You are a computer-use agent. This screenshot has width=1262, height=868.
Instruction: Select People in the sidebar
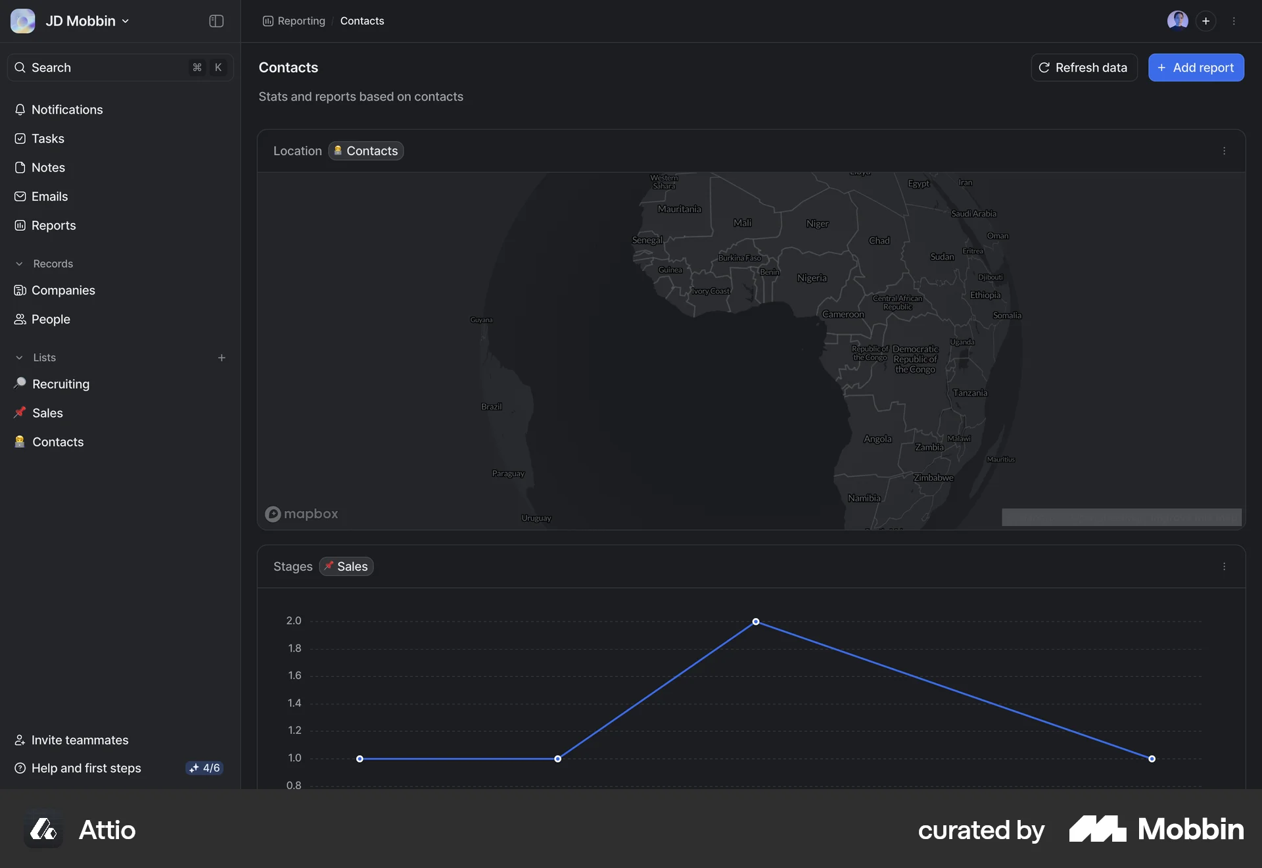51,319
